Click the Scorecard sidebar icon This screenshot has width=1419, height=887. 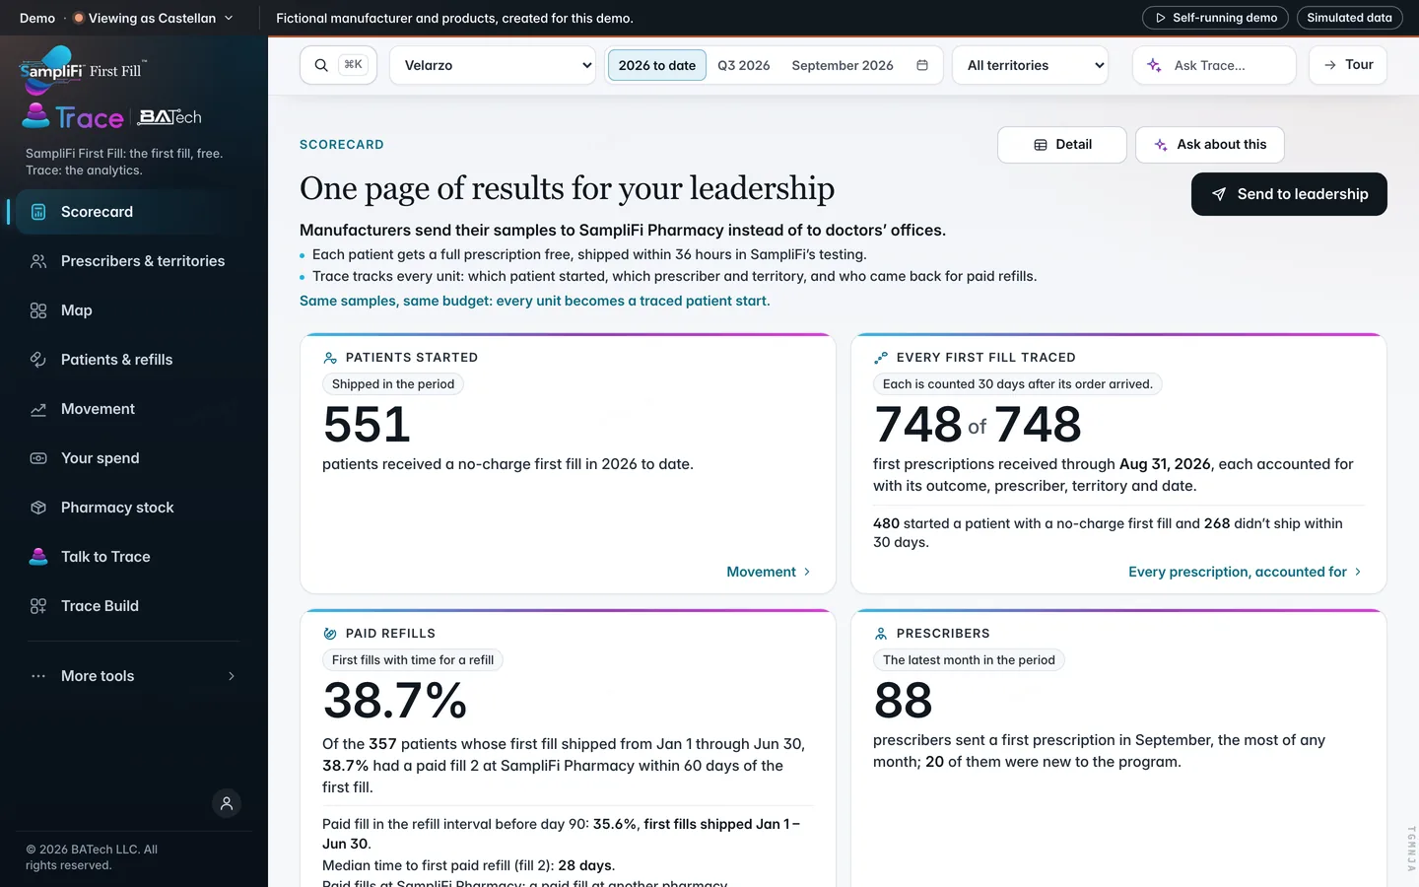coord(38,212)
